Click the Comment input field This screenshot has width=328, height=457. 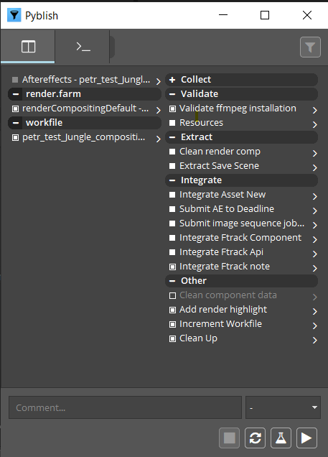click(x=125, y=407)
